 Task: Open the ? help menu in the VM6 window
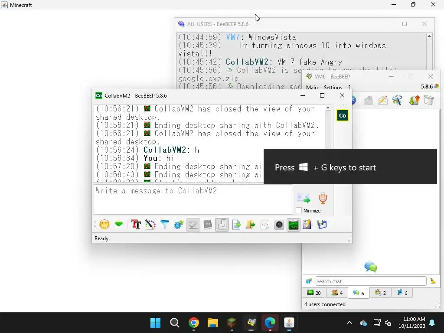pos(349,87)
